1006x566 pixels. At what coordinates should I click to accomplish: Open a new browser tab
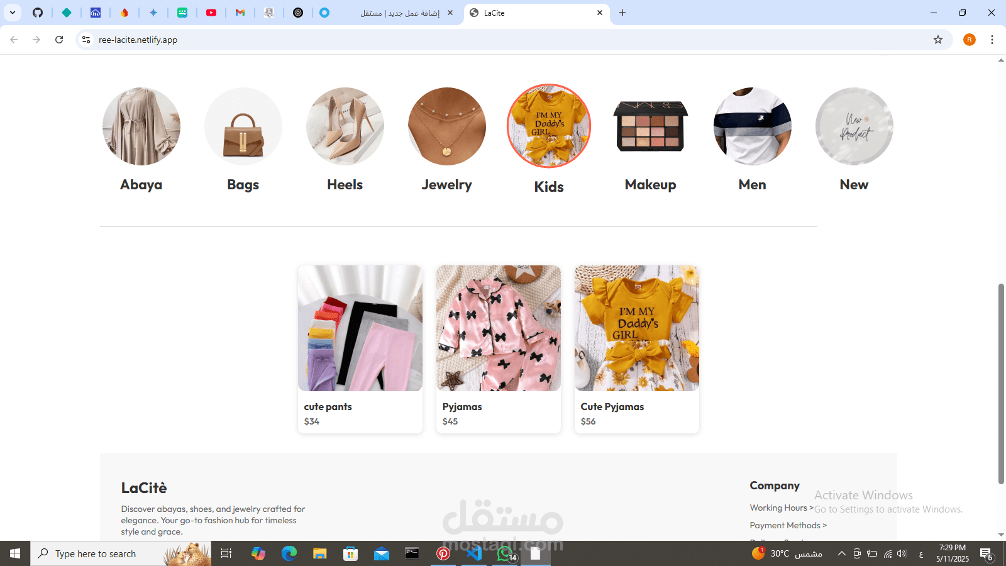(x=622, y=13)
